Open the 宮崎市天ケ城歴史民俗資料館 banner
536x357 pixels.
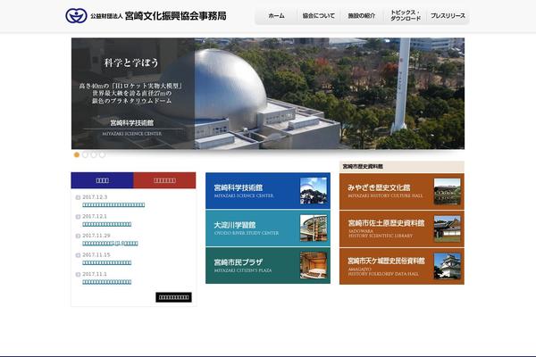(402, 266)
